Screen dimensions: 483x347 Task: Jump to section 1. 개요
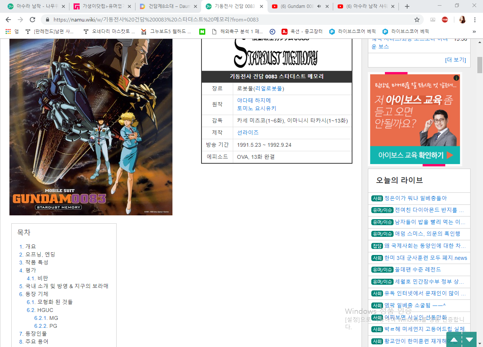(28, 246)
